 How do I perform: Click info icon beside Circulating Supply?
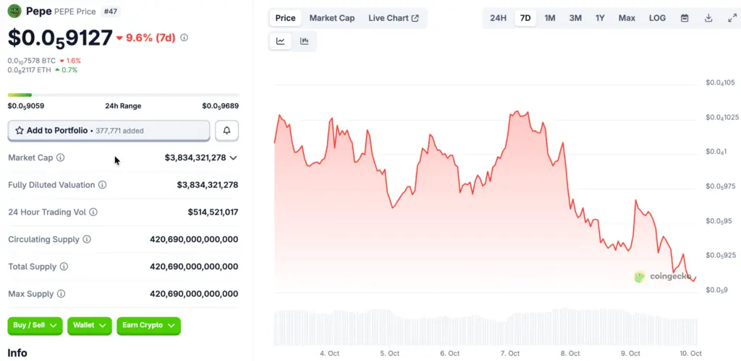click(87, 239)
